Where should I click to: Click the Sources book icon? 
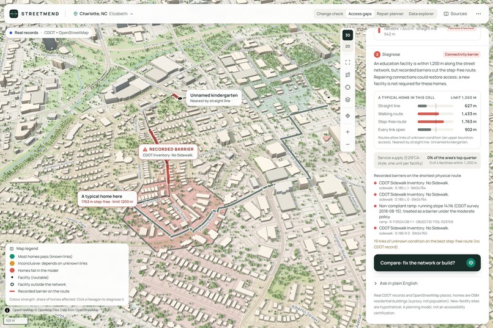(446, 14)
